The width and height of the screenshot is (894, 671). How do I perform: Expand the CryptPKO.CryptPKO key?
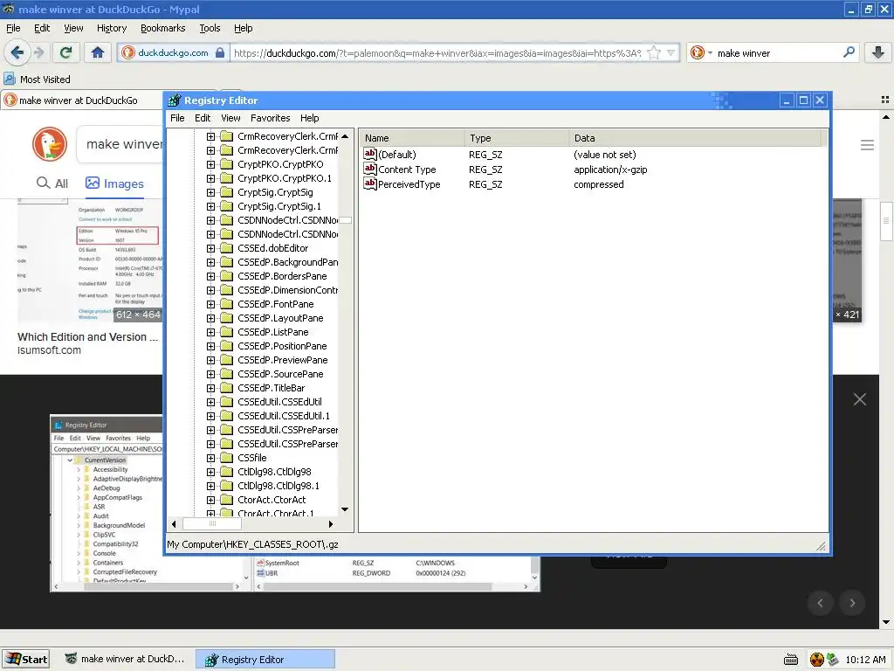point(210,164)
